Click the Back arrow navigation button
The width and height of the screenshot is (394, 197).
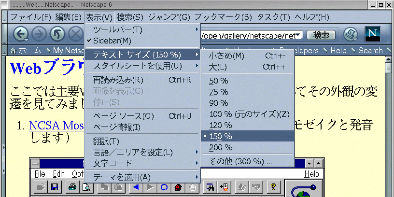(21, 34)
